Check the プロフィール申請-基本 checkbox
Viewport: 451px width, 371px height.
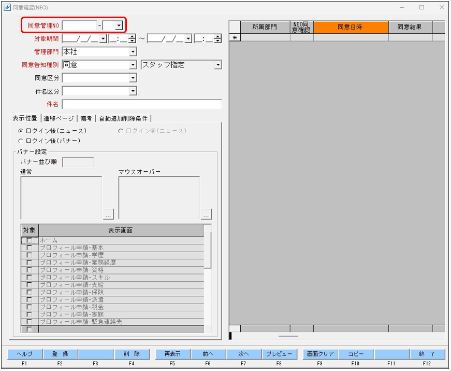(x=29, y=248)
